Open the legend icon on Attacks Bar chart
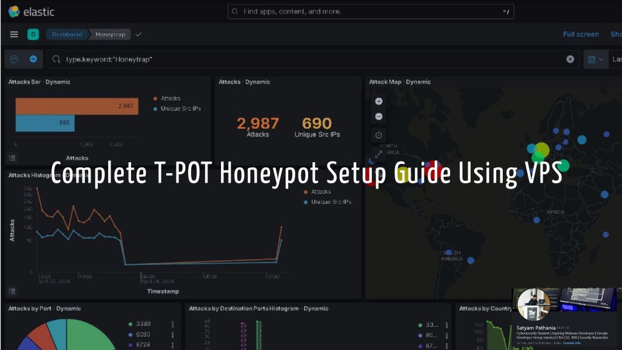The height and width of the screenshot is (350, 622). coord(12,157)
